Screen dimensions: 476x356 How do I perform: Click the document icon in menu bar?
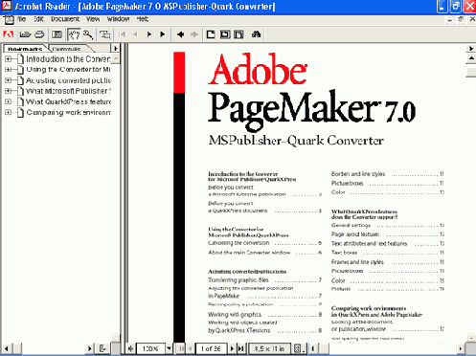[x=9, y=20]
